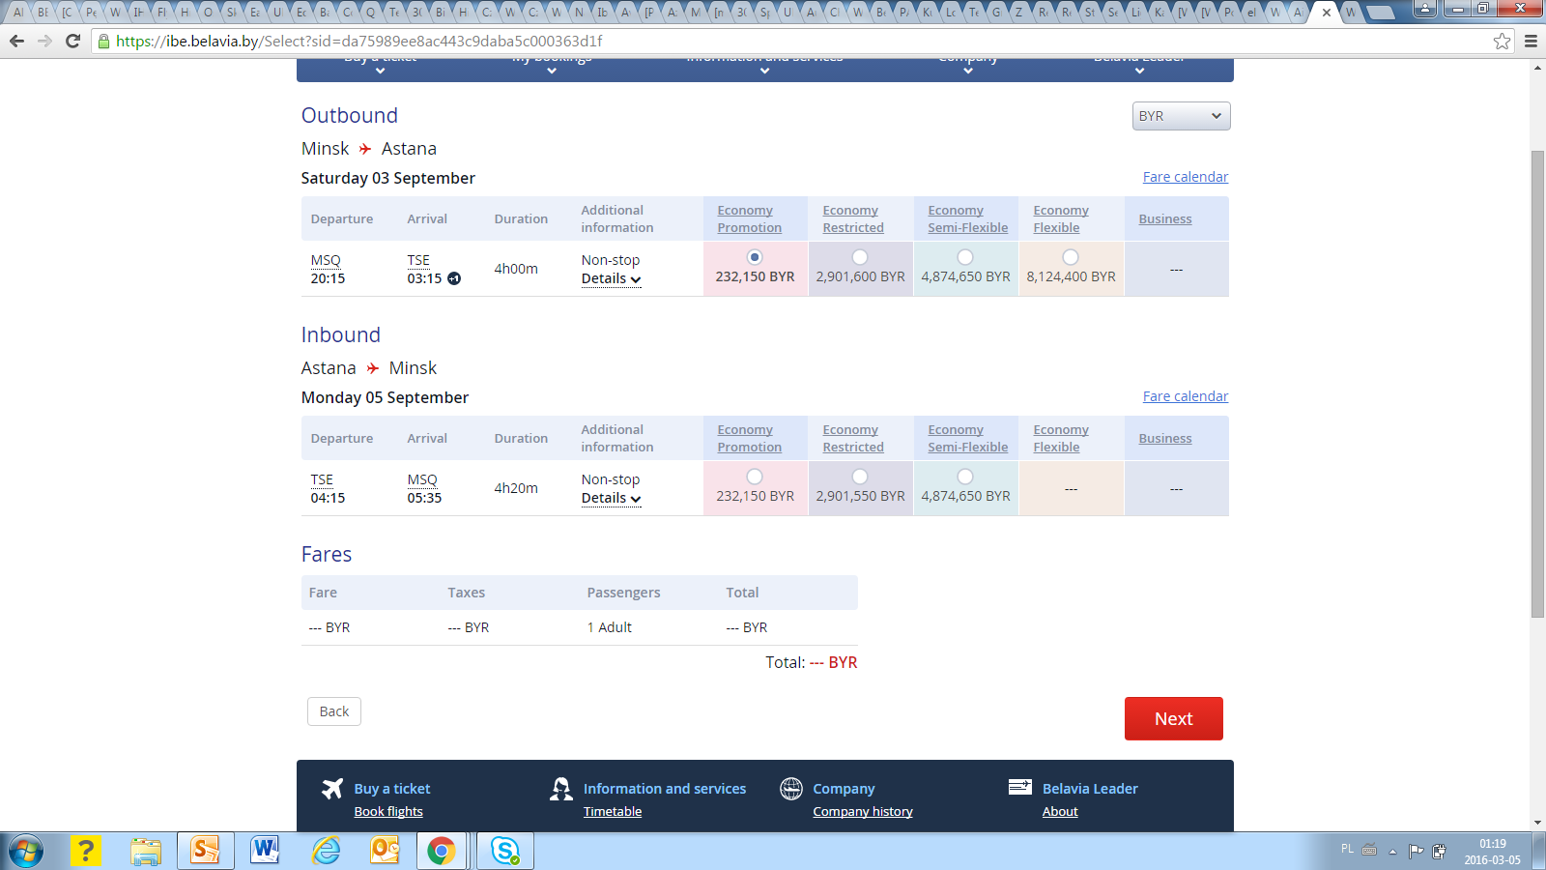Open Internet Explorer from taskbar
This screenshot has height=870, width=1546.
tap(326, 851)
